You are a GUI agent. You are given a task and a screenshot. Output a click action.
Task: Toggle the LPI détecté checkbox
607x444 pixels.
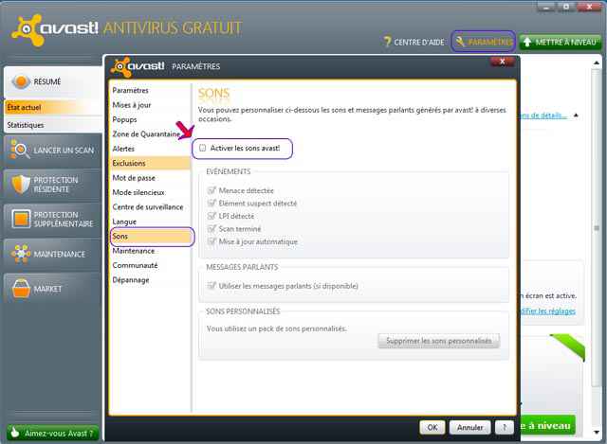click(212, 216)
